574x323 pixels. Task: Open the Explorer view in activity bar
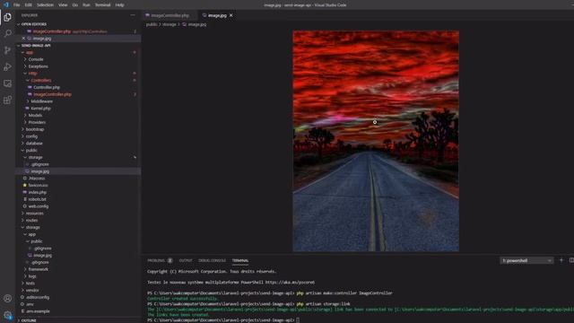tap(7, 17)
